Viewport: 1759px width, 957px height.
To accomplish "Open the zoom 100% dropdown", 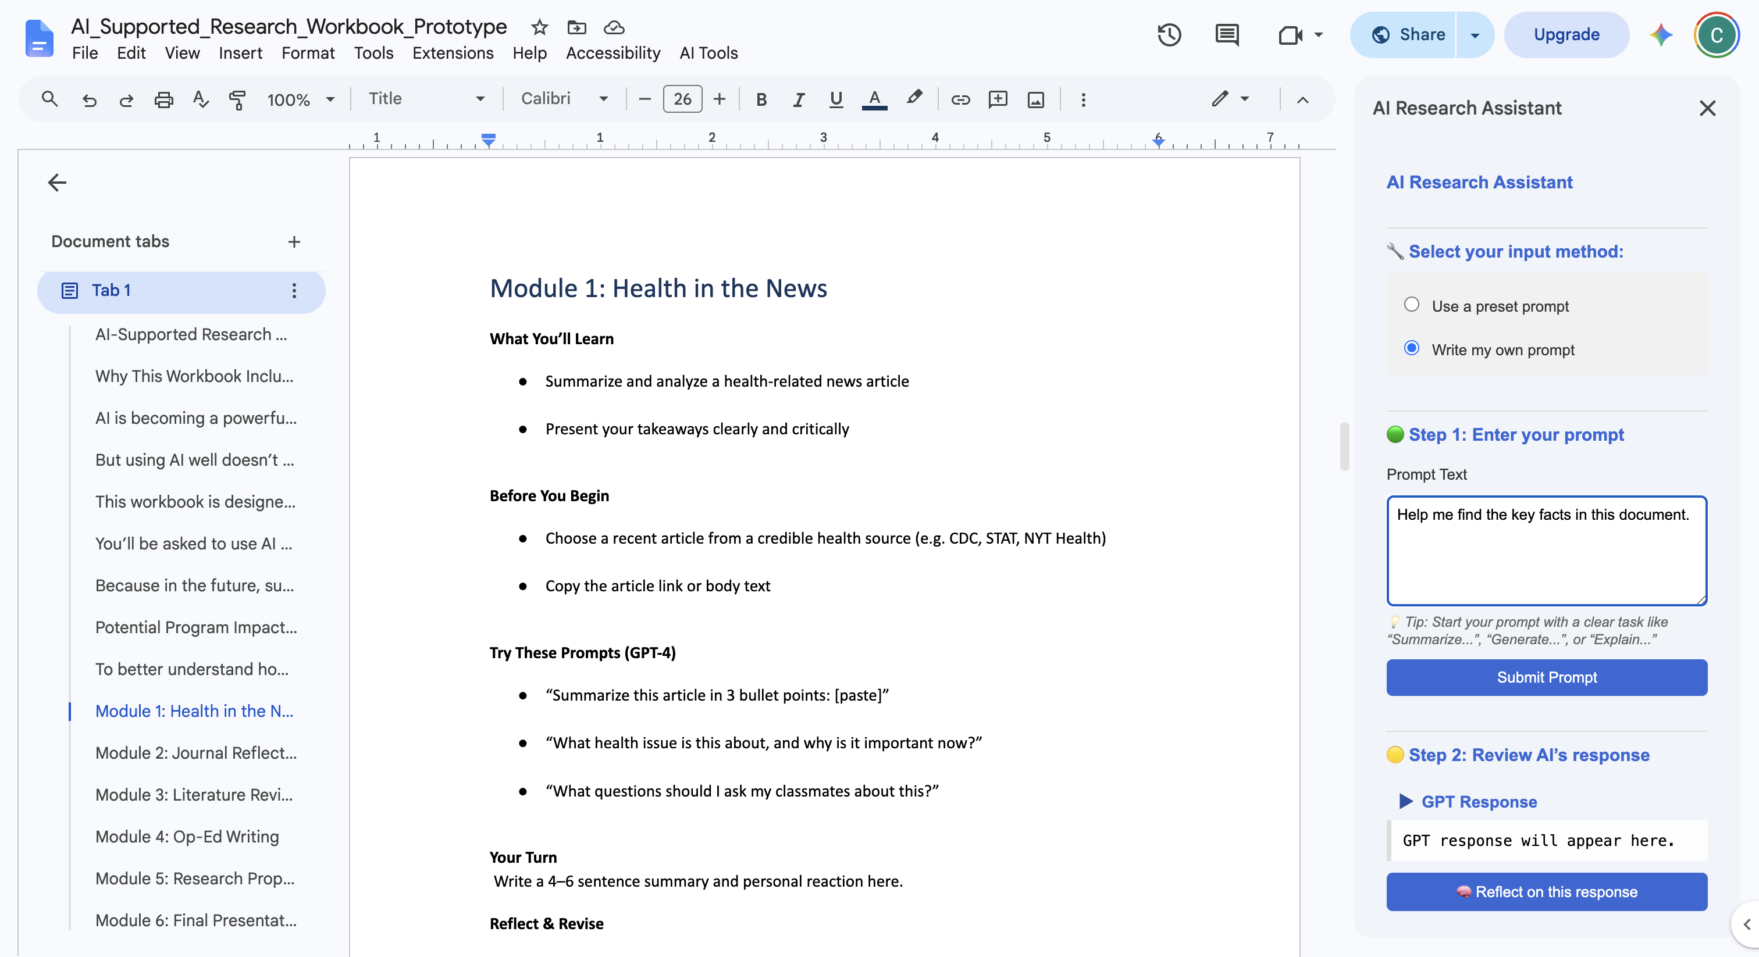I will coord(301,99).
